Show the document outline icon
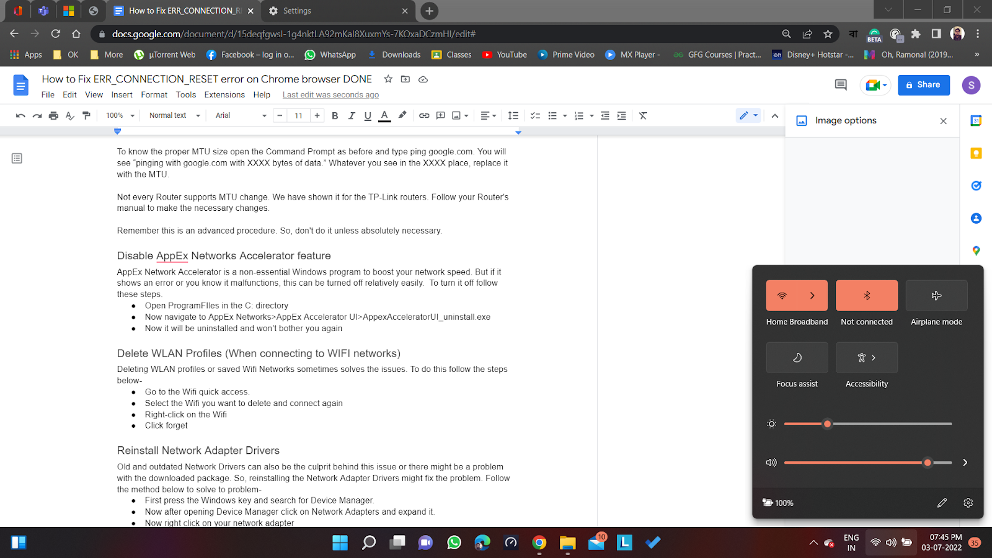Image resolution: width=992 pixels, height=558 pixels. [17, 159]
